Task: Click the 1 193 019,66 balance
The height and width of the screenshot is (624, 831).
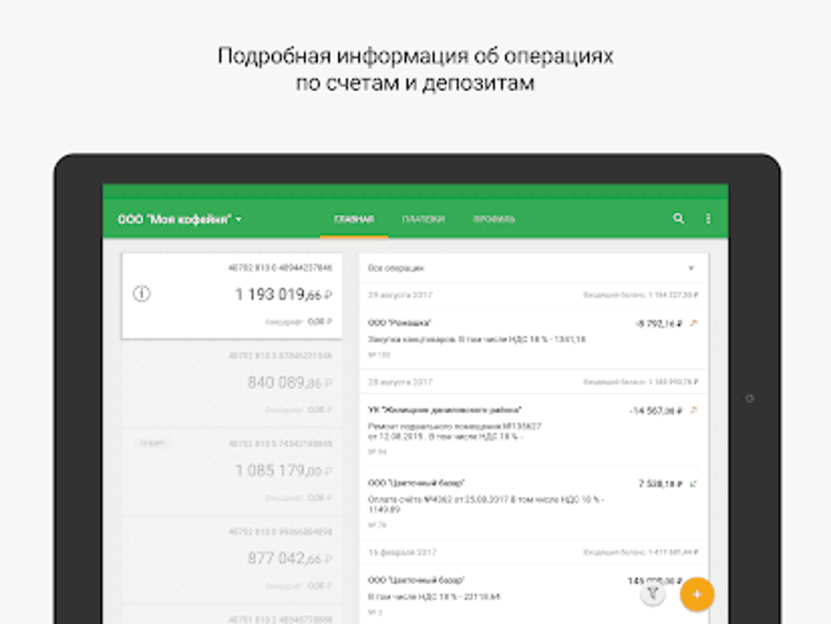Action: click(283, 295)
